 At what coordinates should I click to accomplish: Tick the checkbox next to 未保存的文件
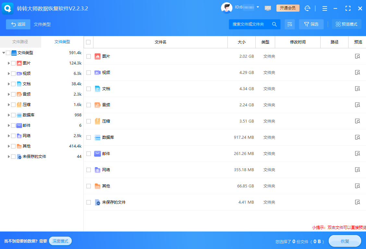89,202
